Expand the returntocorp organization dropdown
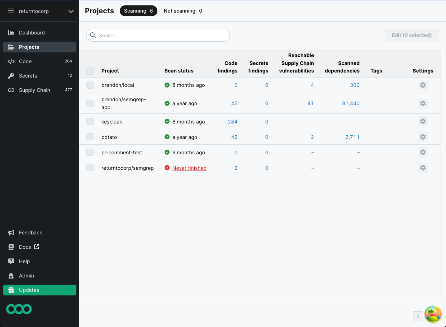Screen dimensions: 446x327 pyautogui.click(x=71, y=11)
